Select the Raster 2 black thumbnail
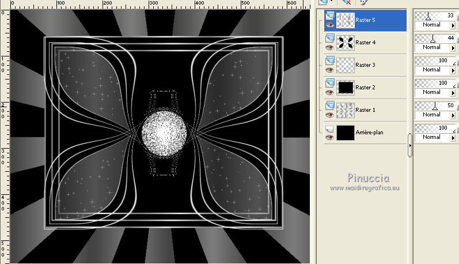 [x=346, y=88]
